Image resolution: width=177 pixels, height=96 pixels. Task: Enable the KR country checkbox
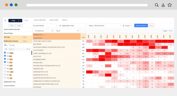click(x=5, y=65)
